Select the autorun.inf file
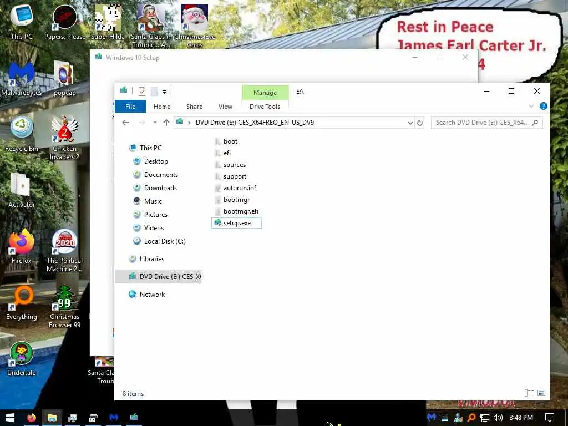This screenshot has height=426, width=568. point(235,187)
